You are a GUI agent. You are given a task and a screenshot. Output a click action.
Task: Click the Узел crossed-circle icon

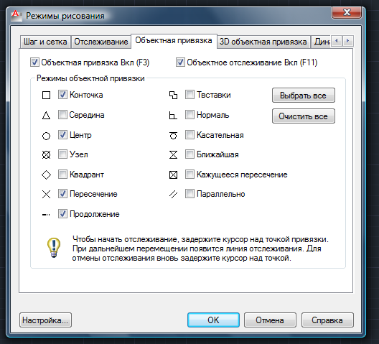point(46,154)
